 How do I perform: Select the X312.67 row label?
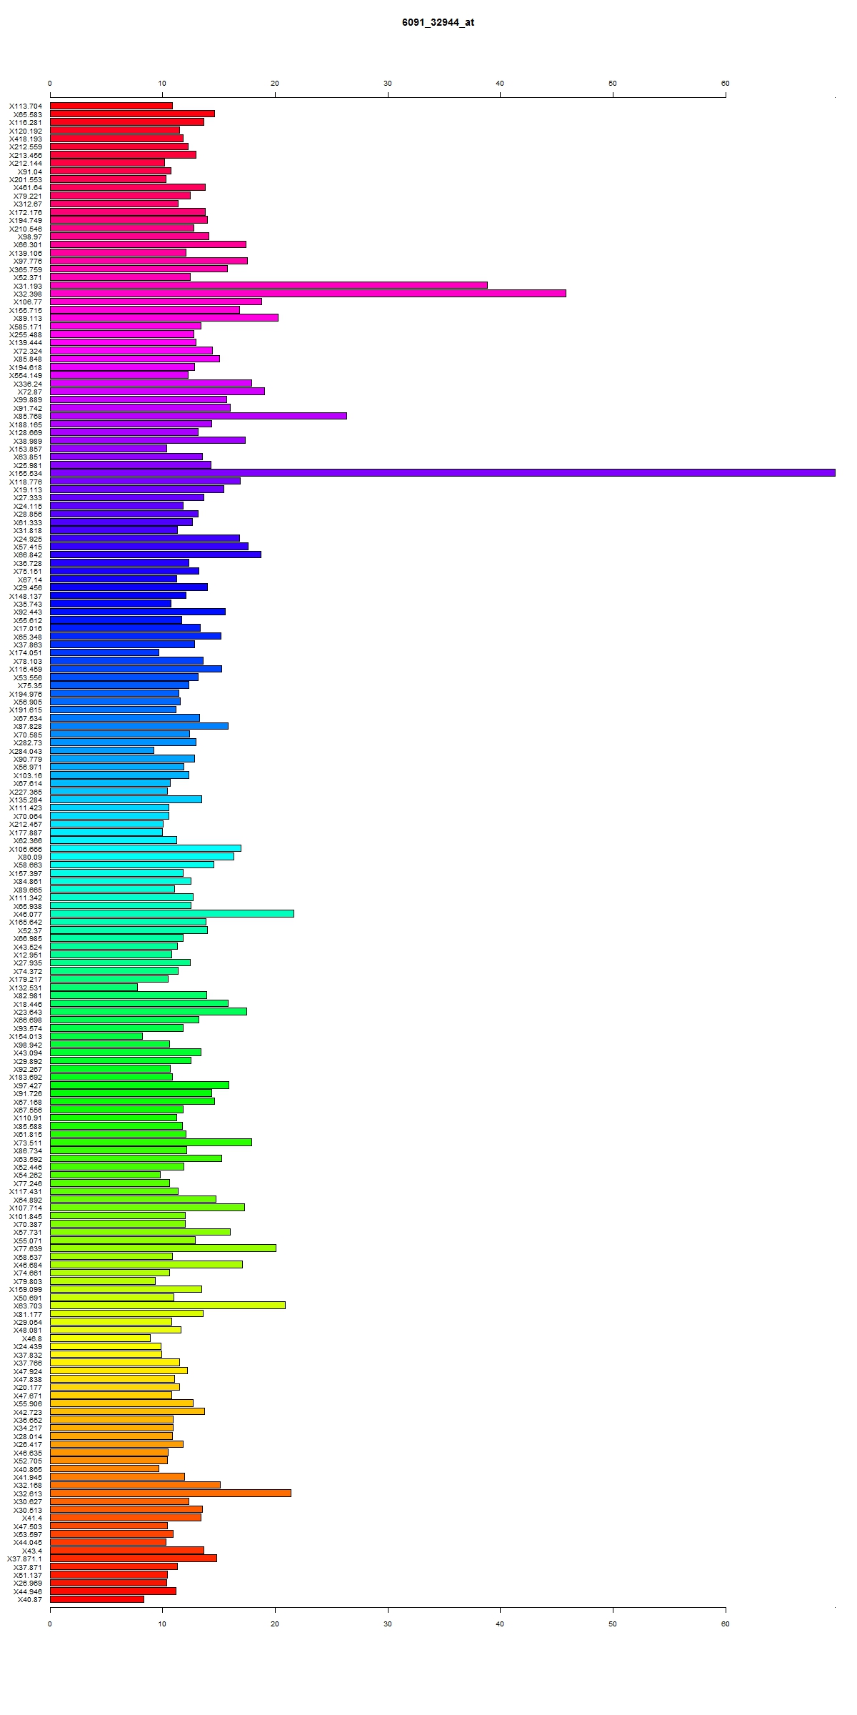pyautogui.click(x=28, y=204)
